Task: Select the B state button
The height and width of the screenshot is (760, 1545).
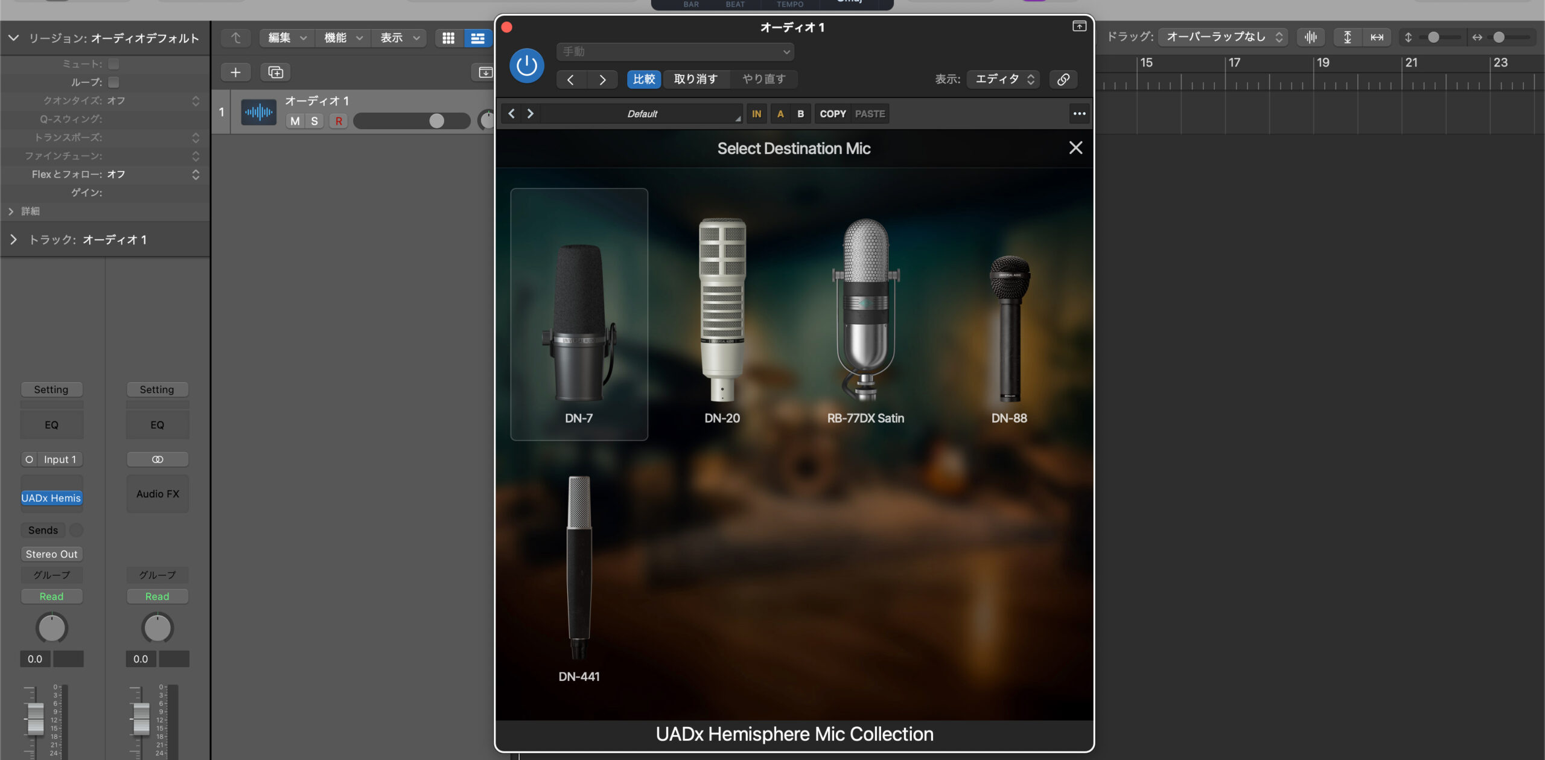Action: point(800,113)
